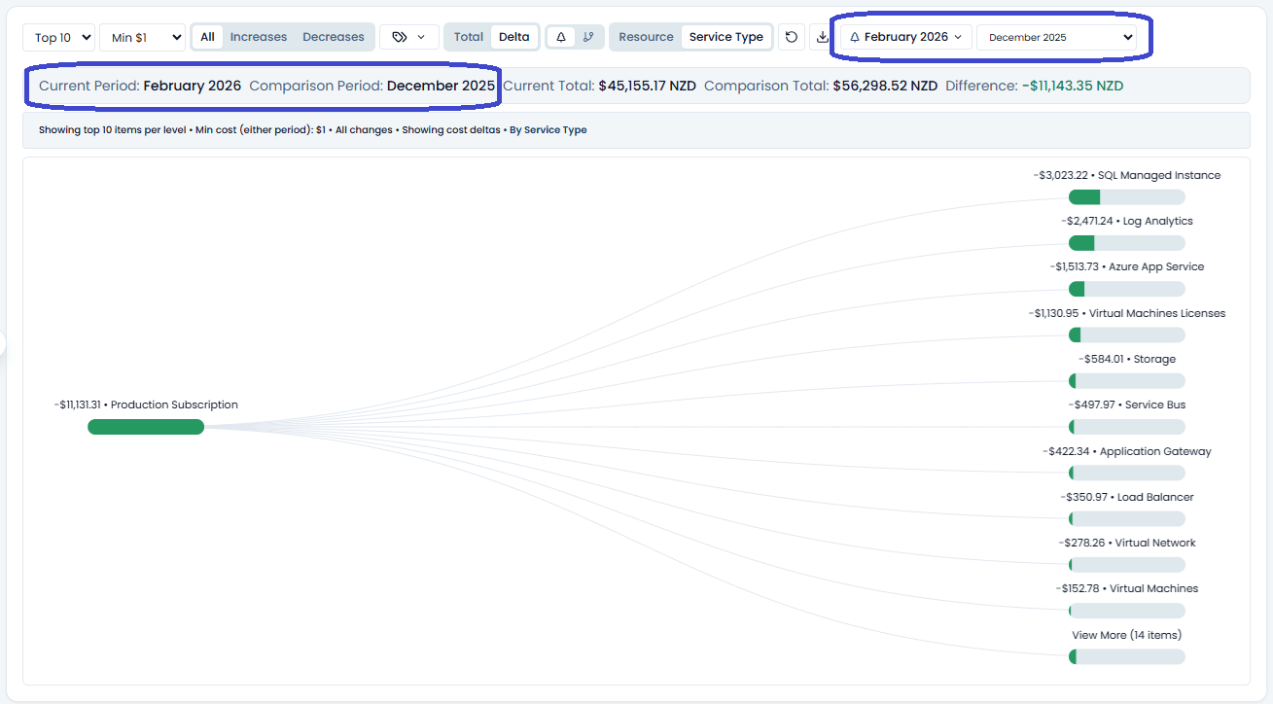The image size is (1273, 704).
Task: Switch the view to Total
Action: [x=469, y=37]
